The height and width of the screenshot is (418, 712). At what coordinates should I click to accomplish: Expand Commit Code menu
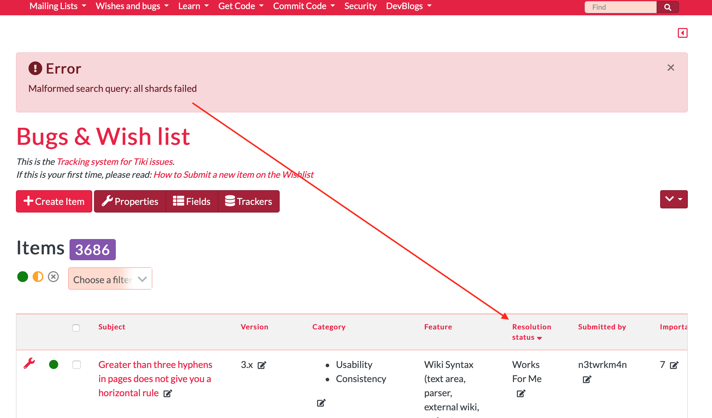(x=304, y=6)
